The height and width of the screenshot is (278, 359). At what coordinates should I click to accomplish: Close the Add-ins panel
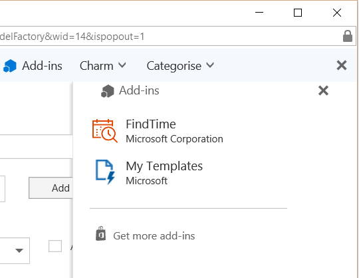point(323,90)
